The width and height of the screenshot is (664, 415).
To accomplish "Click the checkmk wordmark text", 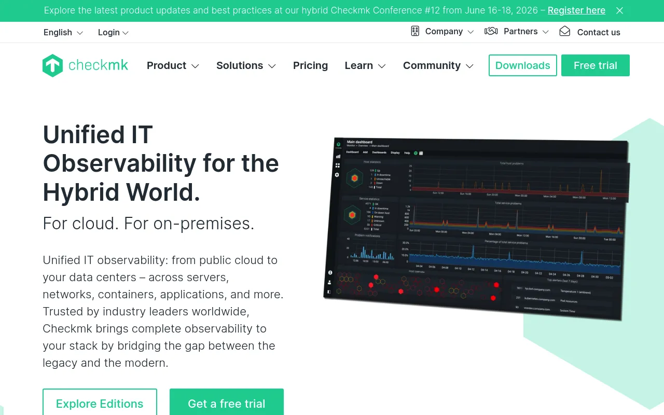I will tap(99, 65).
